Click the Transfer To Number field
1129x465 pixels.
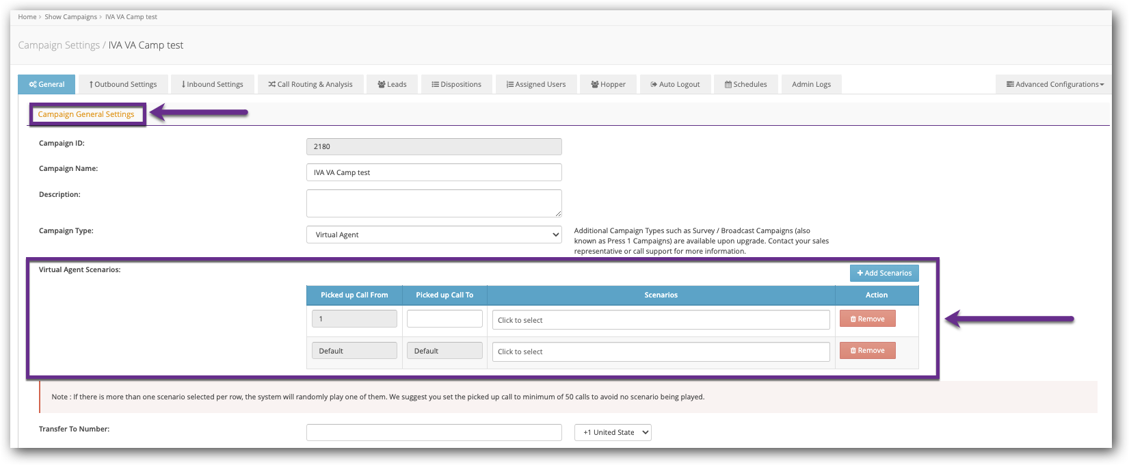[x=434, y=432]
